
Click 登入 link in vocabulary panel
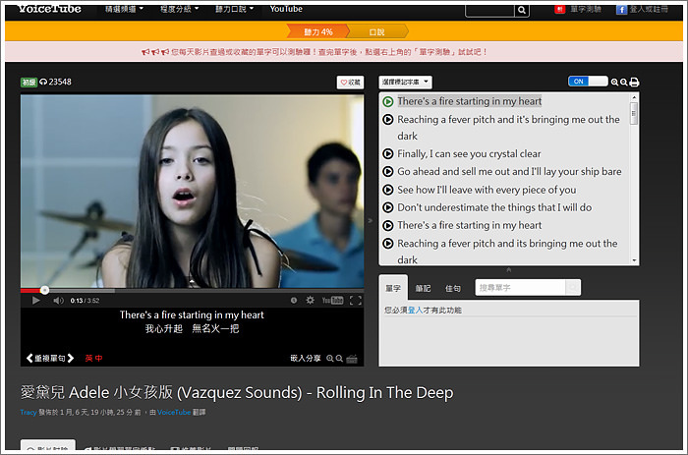tap(415, 311)
